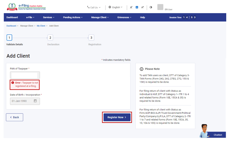Click the e-Filing portal logo
Viewport: 231px width, 144px height.
[26, 7]
